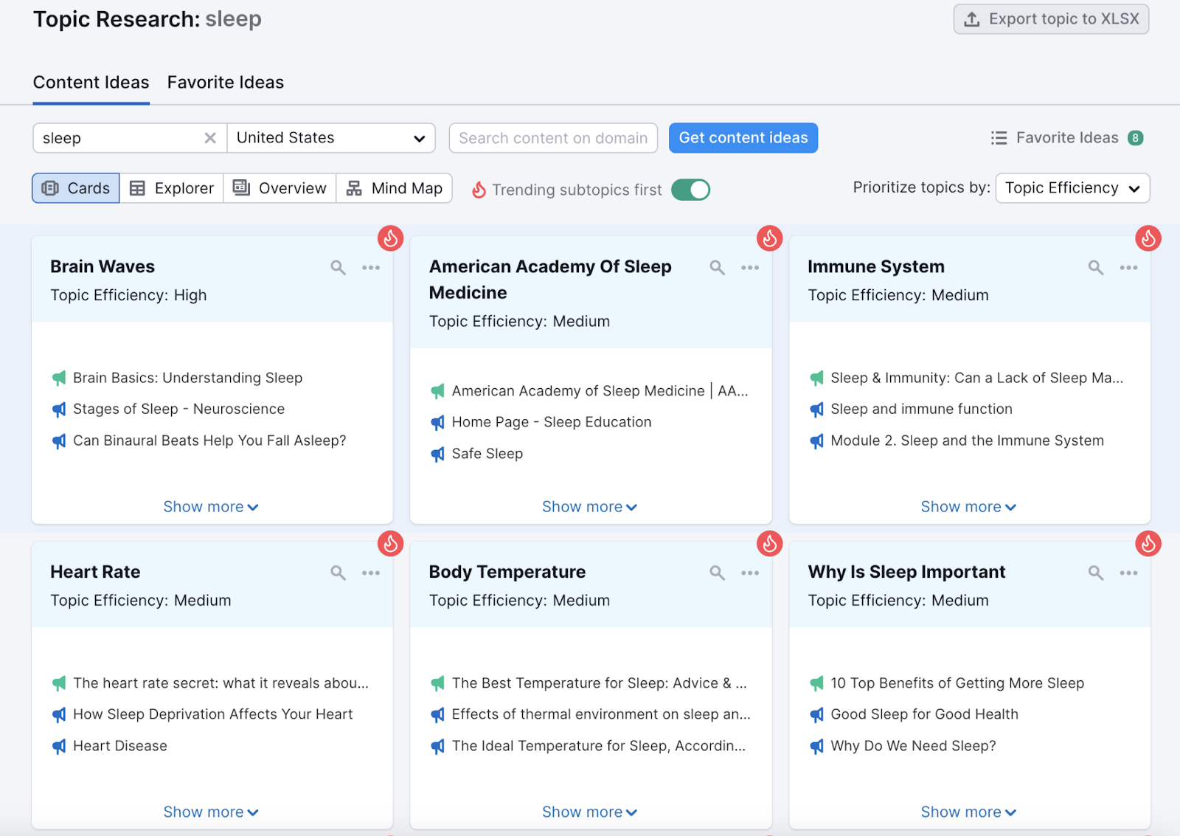1180x836 pixels.
Task: Click the trending flame badge on Heart Rate card
Action: pos(390,544)
